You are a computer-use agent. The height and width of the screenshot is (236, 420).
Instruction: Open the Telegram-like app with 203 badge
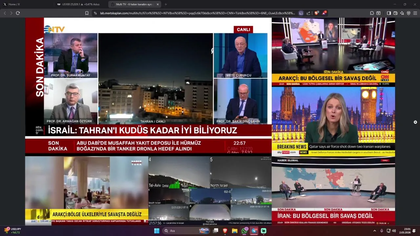(x=254, y=231)
